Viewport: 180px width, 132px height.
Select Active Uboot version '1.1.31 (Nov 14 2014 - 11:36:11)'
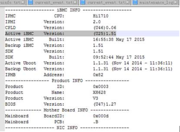(133, 63)
